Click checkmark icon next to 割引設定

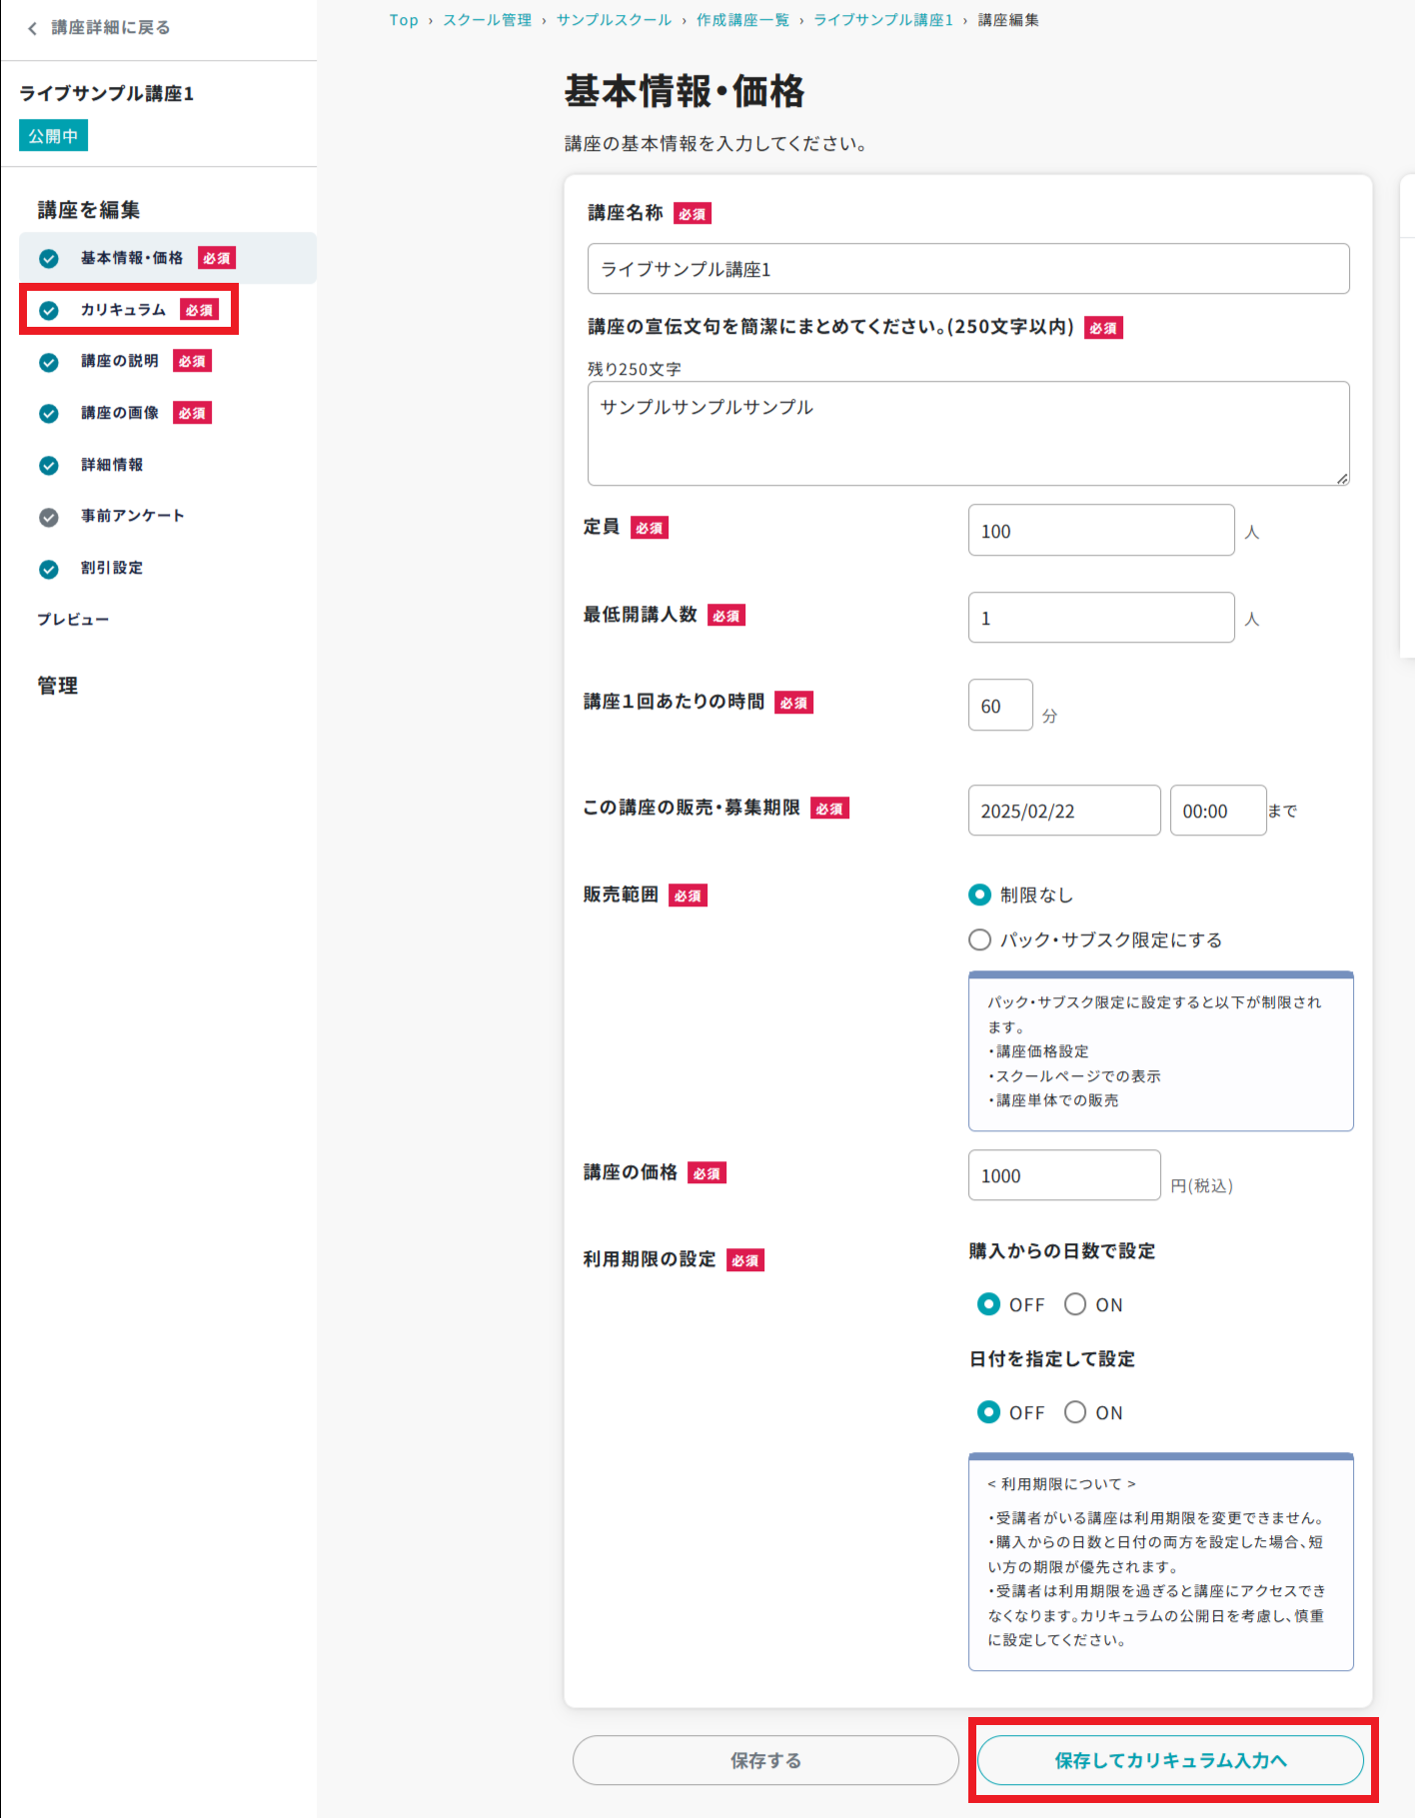pos(49,569)
